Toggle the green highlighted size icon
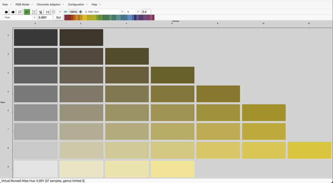The image size is (333, 183). point(27,12)
